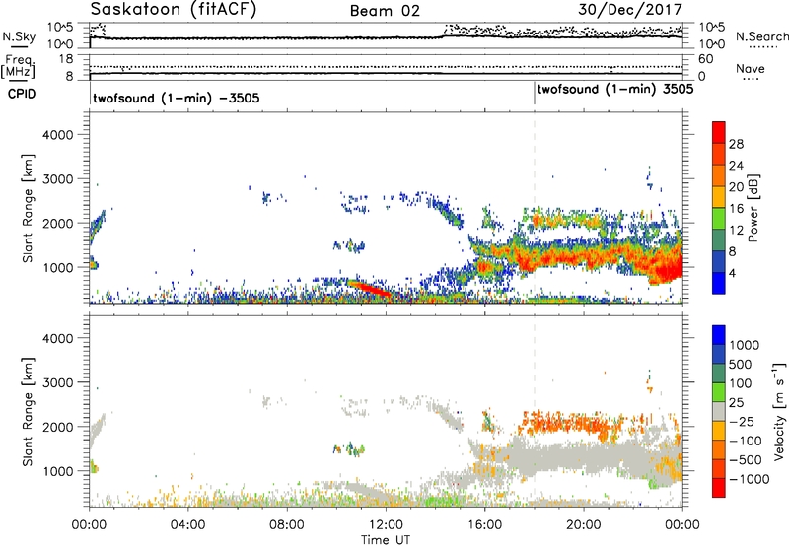Click the 'N.Search' legend label
This screenshot has height=546, width=789.
pos(761,36)
